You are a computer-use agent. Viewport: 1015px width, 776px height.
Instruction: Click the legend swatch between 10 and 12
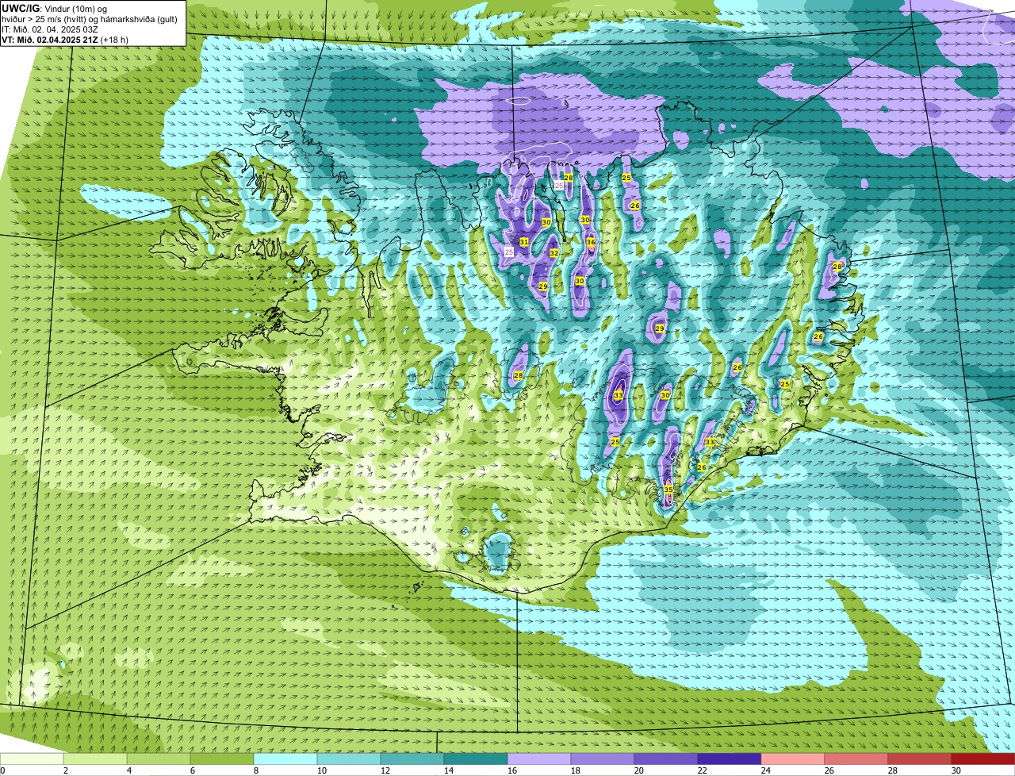coord(349,759)
